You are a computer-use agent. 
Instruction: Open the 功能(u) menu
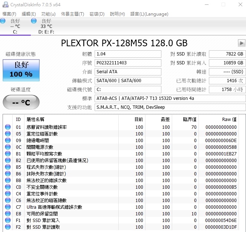48,14
